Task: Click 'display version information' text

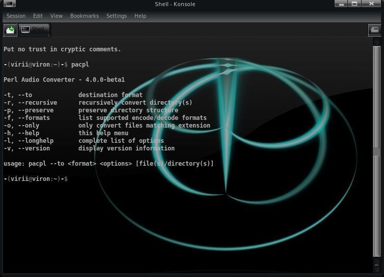Action: [x=127, y=148]
